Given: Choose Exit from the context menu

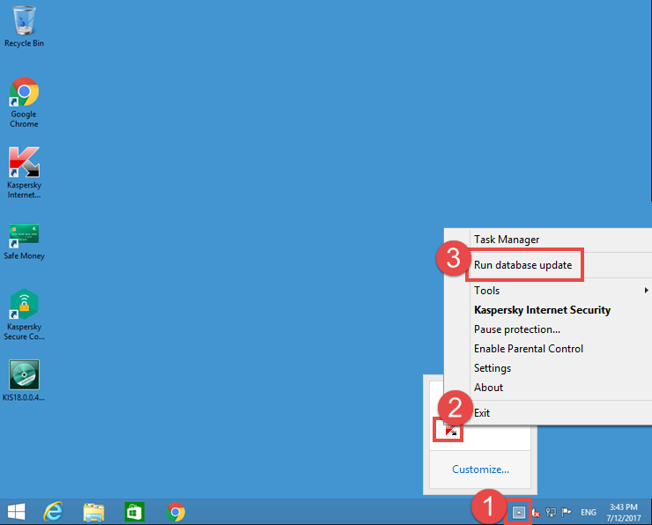Looking at the screenshot, I should click(548, 413).
